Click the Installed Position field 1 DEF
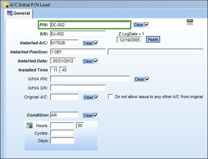This screenshot has width=208, height=159. [78, 52]
